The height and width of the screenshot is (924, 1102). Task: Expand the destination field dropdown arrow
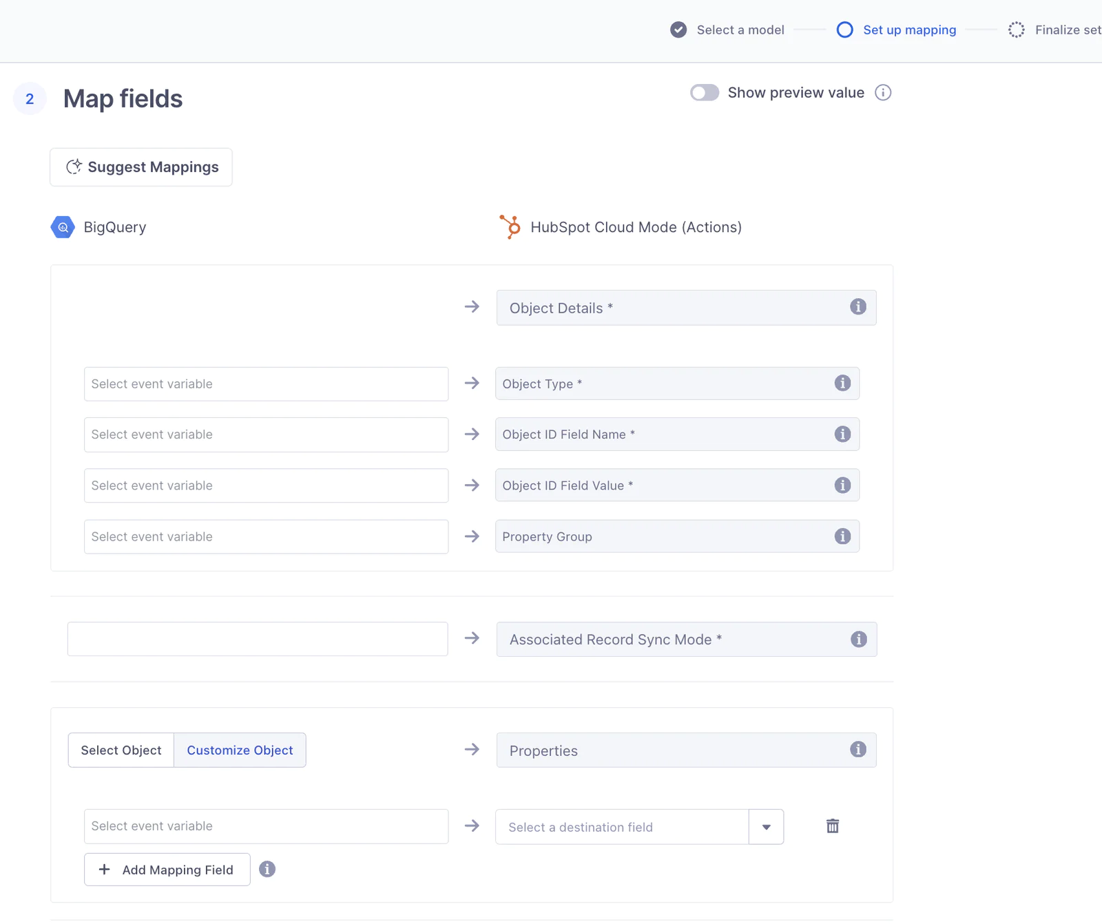point(766,827)
